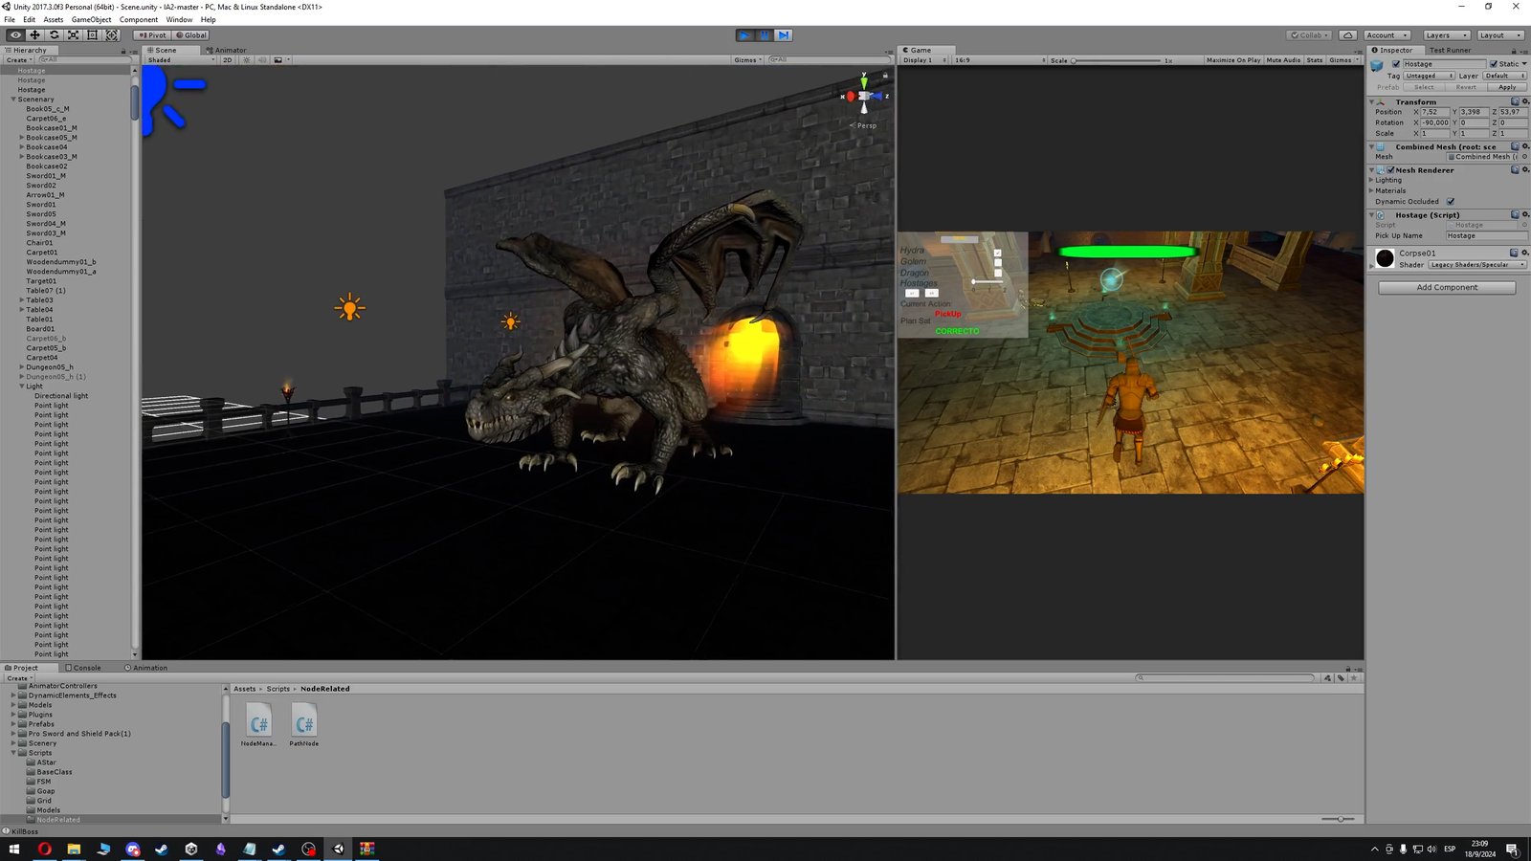The height and width of the screenshot is (861, 1531).
Task: Switch to the Animator tab
Action: pos(227,50)
